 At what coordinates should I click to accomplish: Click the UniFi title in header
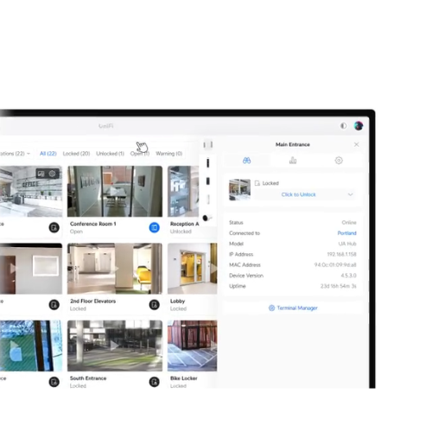105,126
